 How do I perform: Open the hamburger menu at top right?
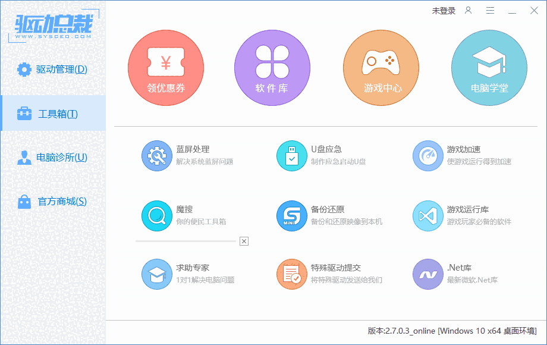click(491, 10)
